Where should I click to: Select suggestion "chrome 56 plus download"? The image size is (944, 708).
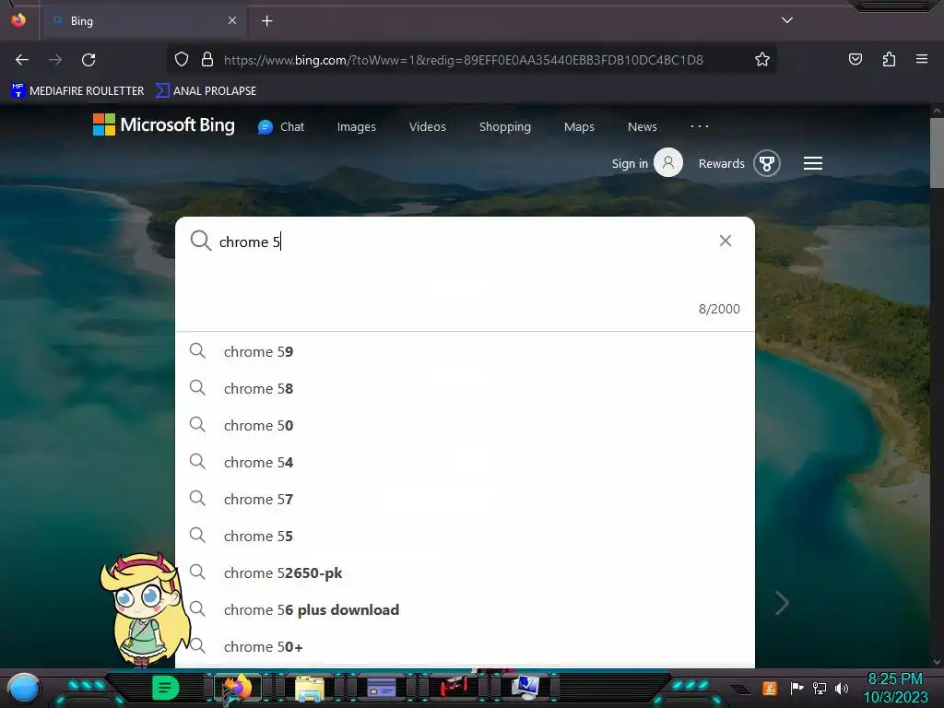coord(465,610)
